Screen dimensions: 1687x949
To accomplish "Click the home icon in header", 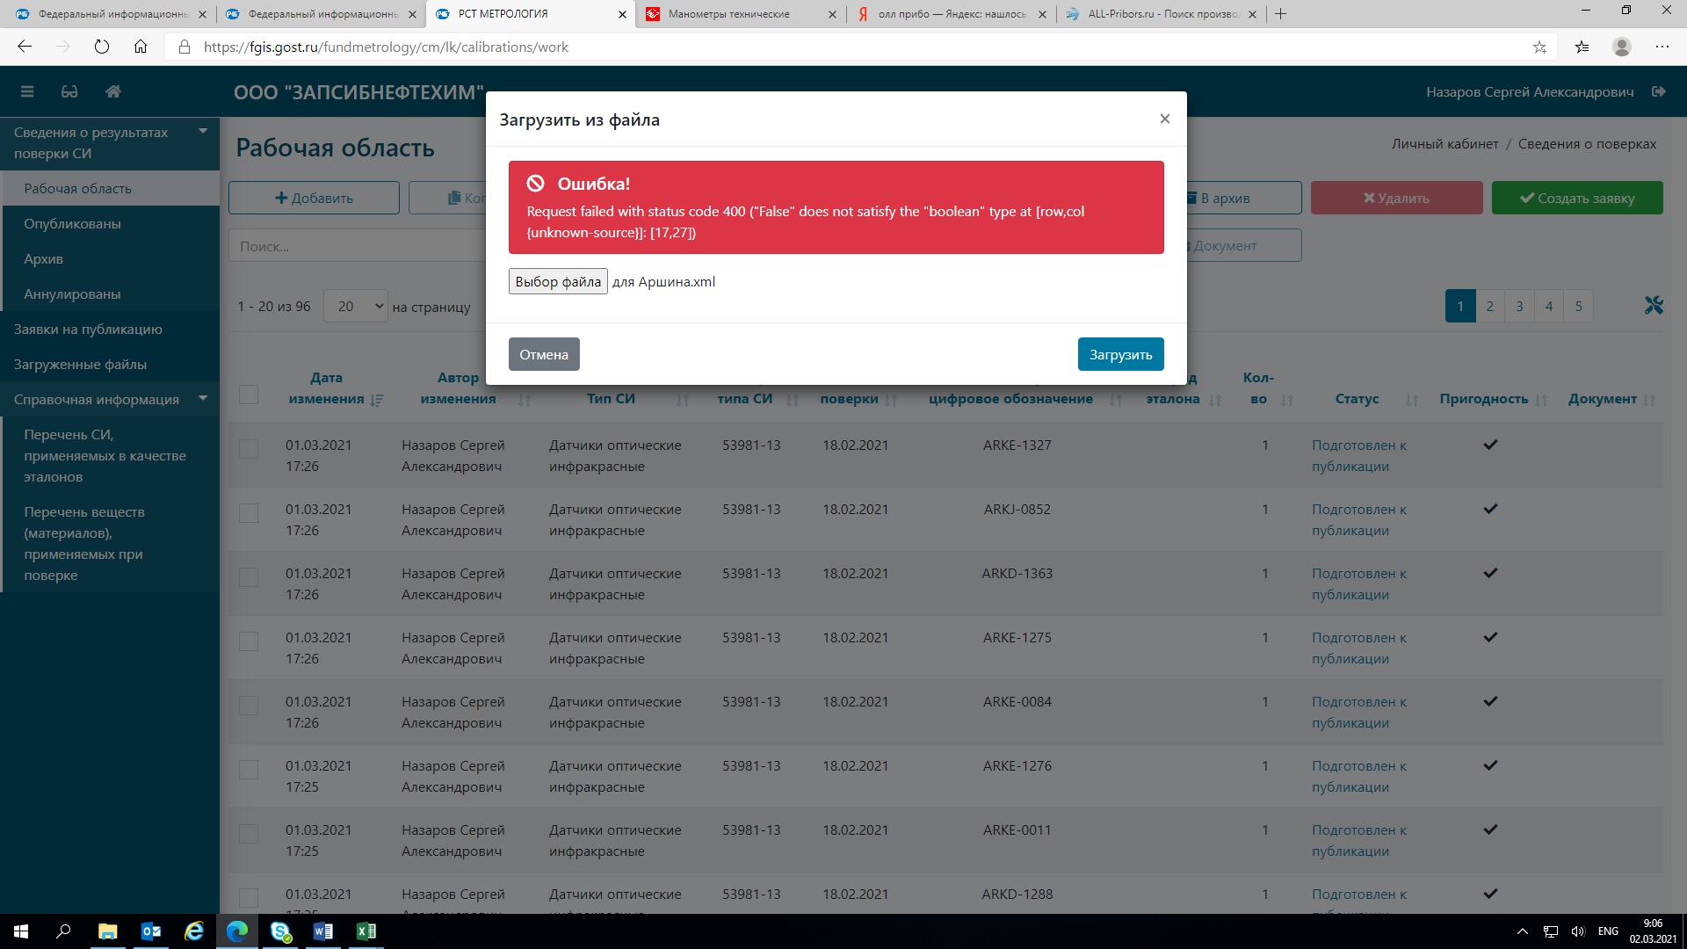I will point(113,91).
